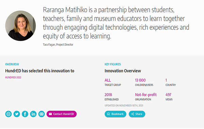Open the website globe icon link
The image size is (204, 129).
point(8,114)
